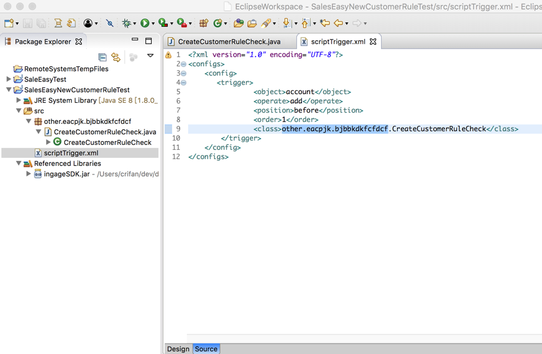Click the New Java Package icon

[x=204, y=24]
